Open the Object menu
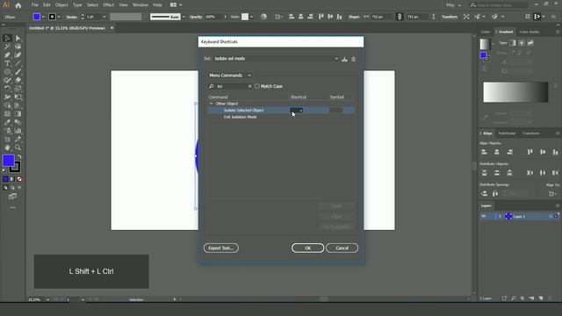 pyautogui.click(x=61, y=5)
